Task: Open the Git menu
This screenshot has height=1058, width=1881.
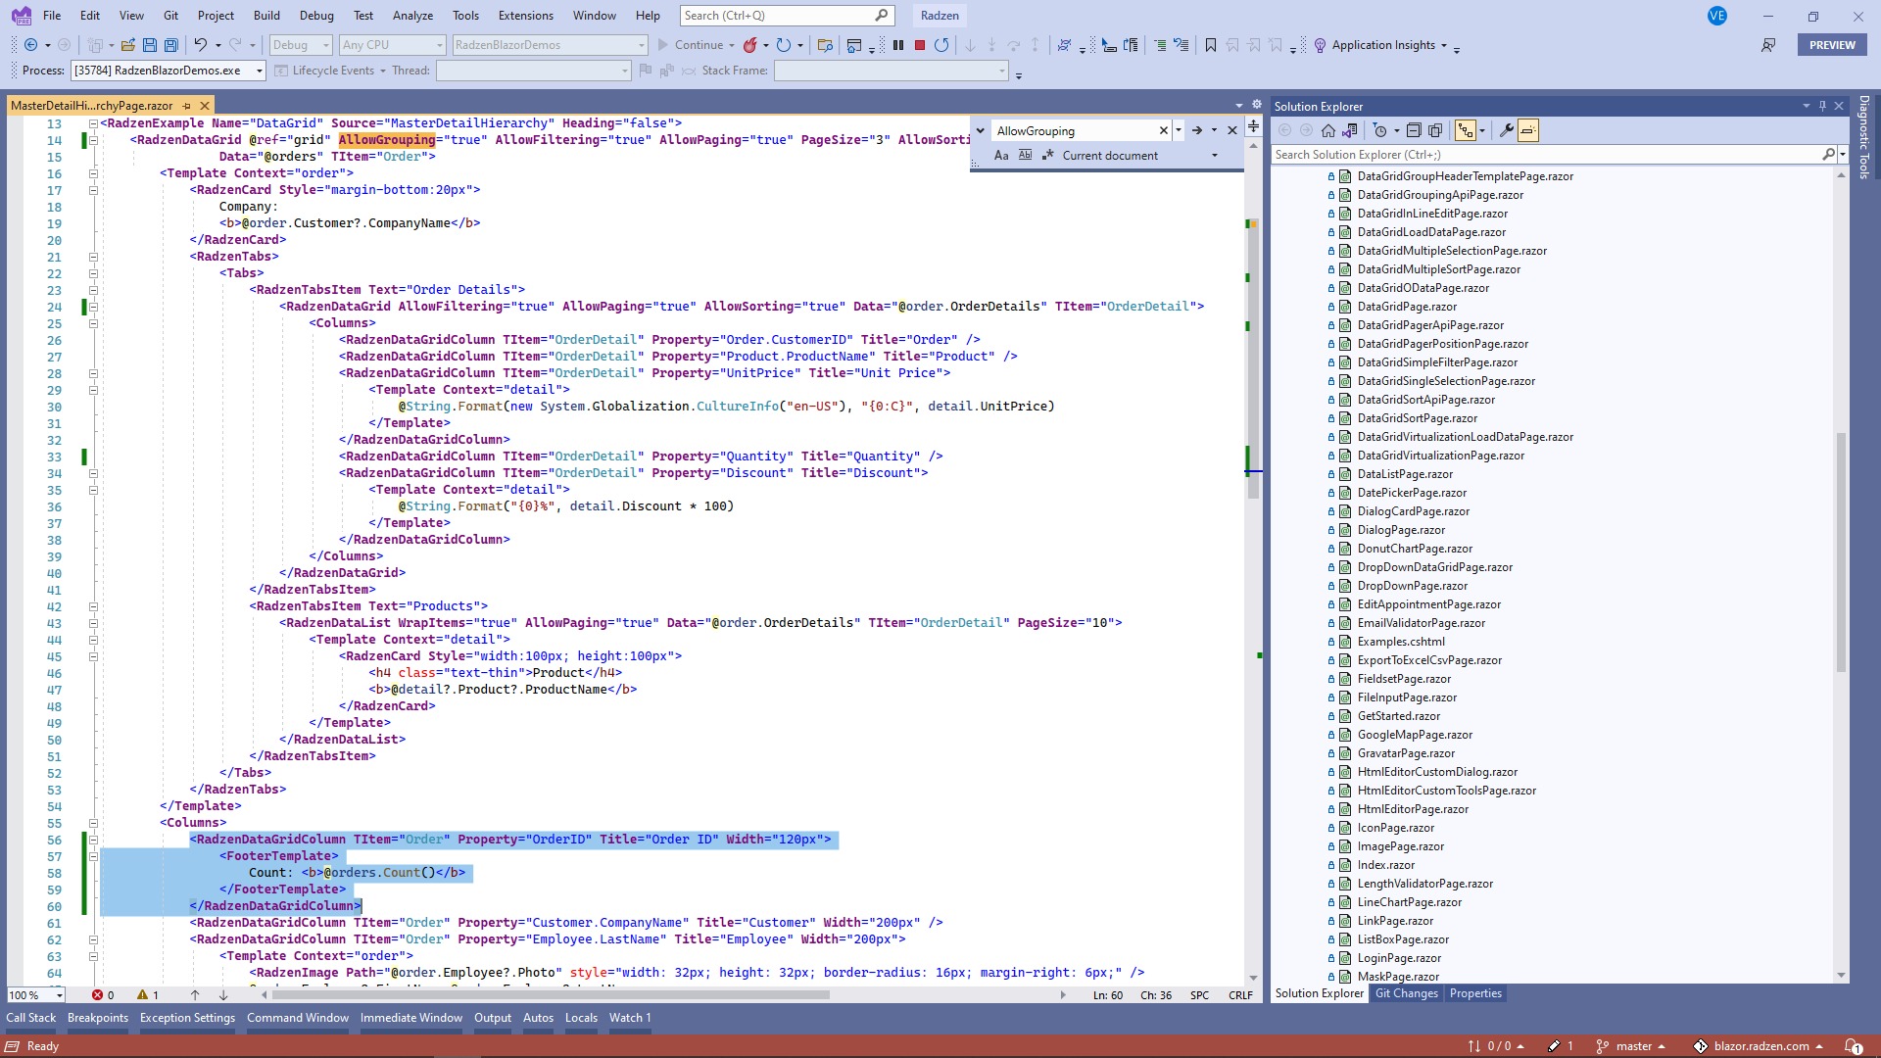Action: (170, 15)
